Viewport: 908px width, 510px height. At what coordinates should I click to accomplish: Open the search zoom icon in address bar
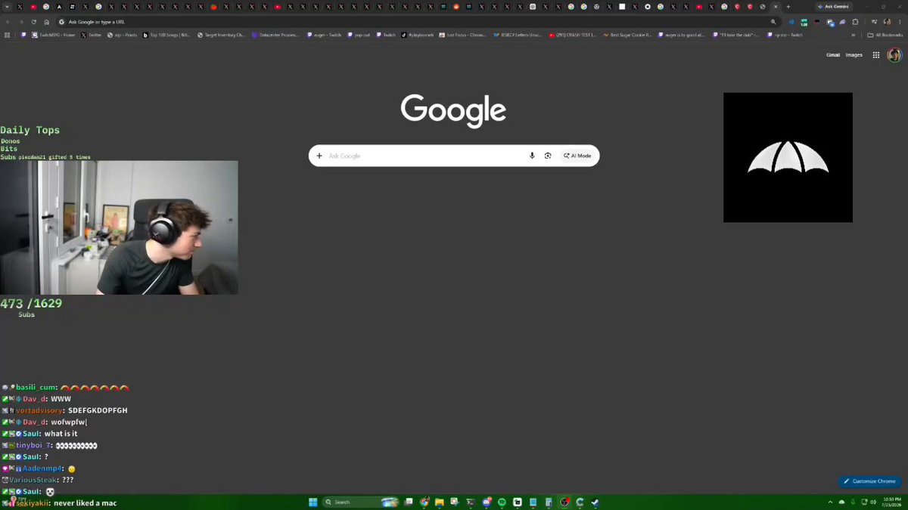773,22
